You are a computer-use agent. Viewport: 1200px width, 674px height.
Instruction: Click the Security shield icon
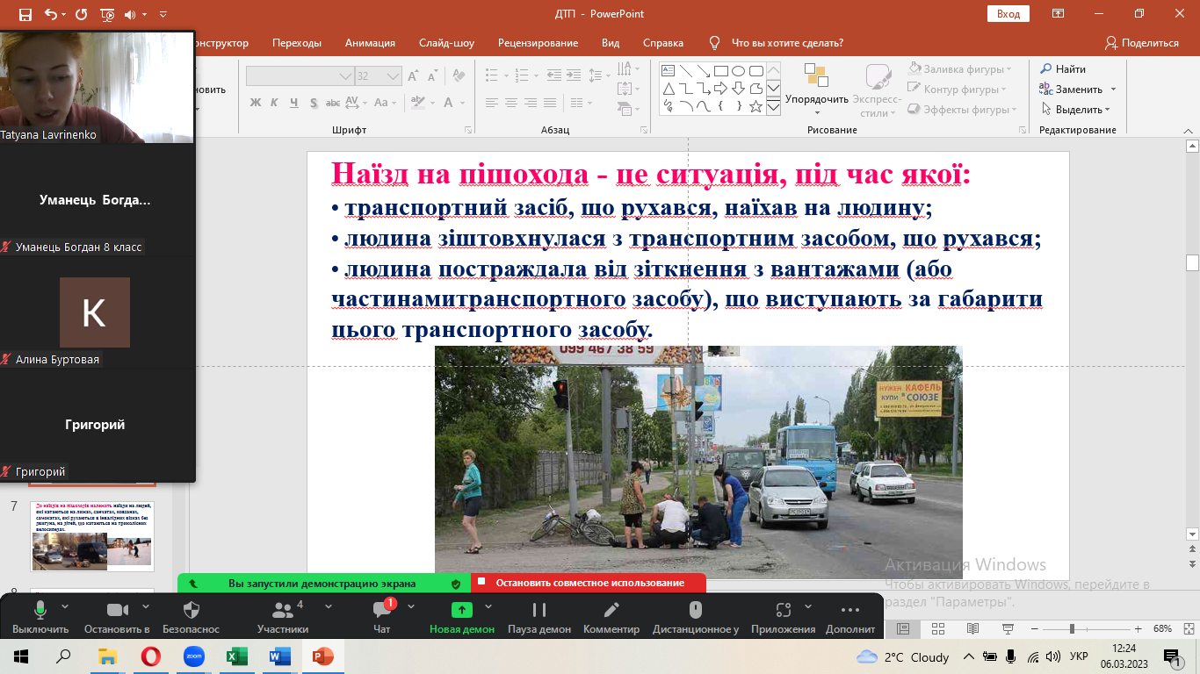pyautogui.click(x=191, y=611)
